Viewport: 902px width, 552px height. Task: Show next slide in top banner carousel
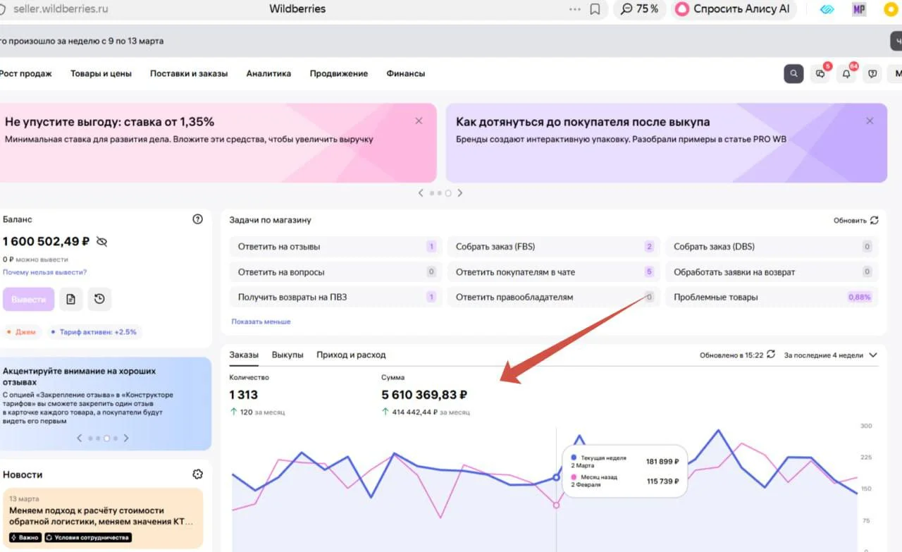460,192
